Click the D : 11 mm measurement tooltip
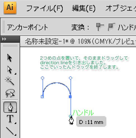This screenshot has height=138, width=136. click(91, 121)
